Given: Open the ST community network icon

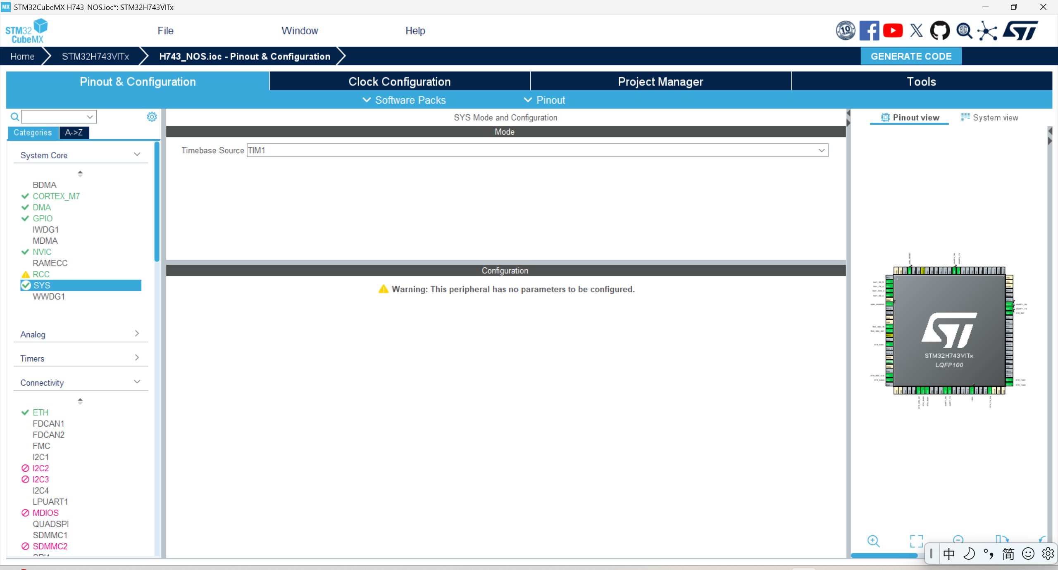Looking at the screenshot, I should pyautogui.click(x=987, y=31).
